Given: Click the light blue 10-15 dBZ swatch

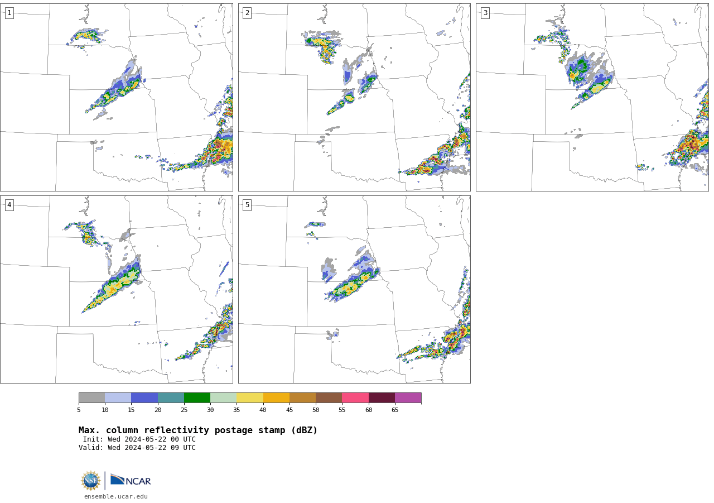Looking at the screenshot, I should click(x=118, y=397).
